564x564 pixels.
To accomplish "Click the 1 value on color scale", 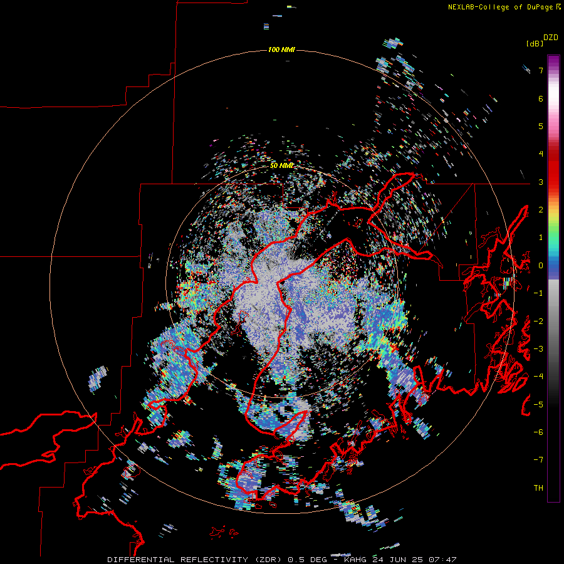I will (541, 238).
